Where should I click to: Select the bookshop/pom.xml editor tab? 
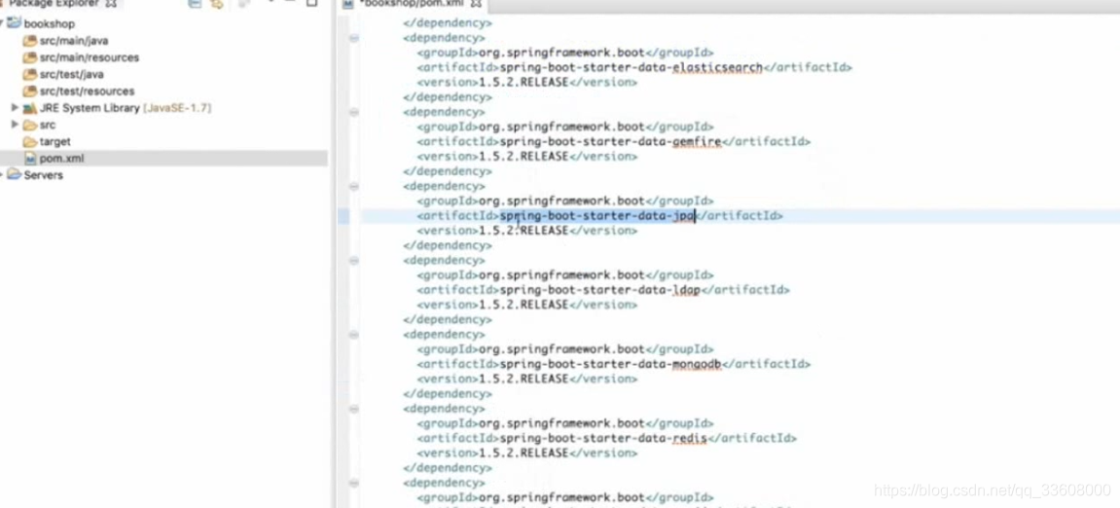click(411, 4)
